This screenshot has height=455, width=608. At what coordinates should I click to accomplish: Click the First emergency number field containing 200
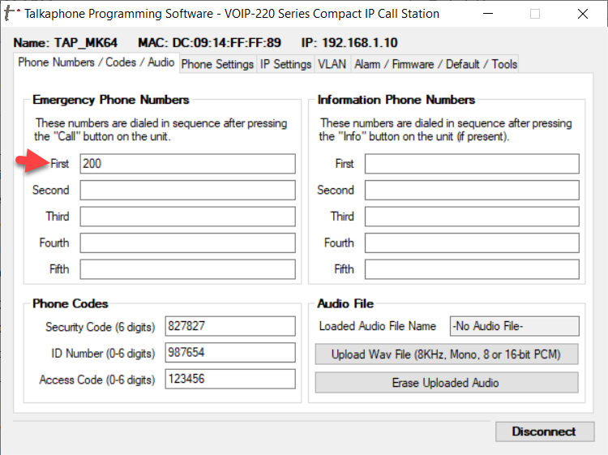pyautogui.click(x=188, y=164)
